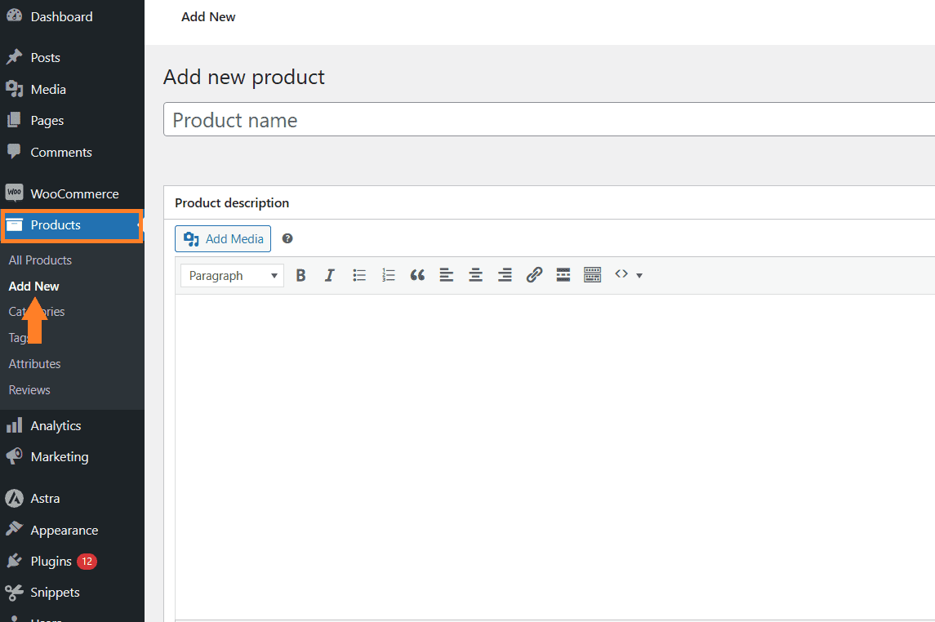Viewport: 935px width, 622px height.
Task: Click the Astra logo icon
Action: (15, 498)
